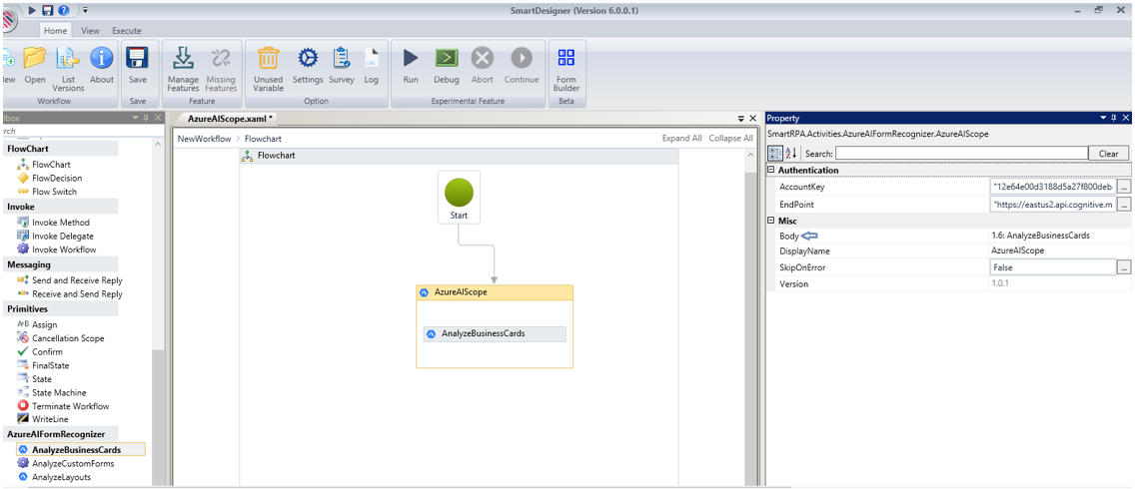Select the green Start node
Viewport: 1136px width, 489px height.
[459, 194]
